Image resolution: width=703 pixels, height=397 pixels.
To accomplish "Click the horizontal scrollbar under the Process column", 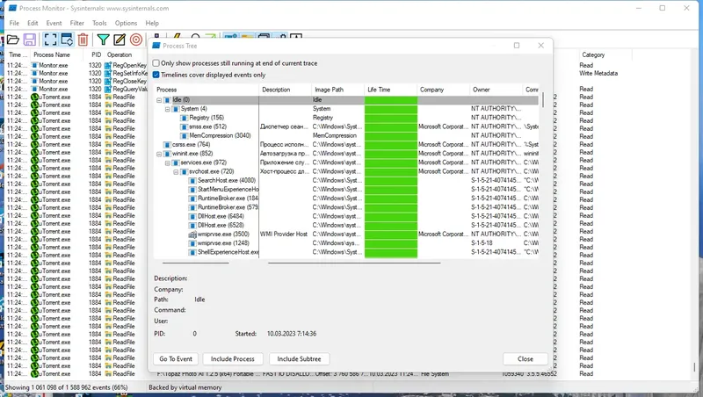I will point(196,263).
